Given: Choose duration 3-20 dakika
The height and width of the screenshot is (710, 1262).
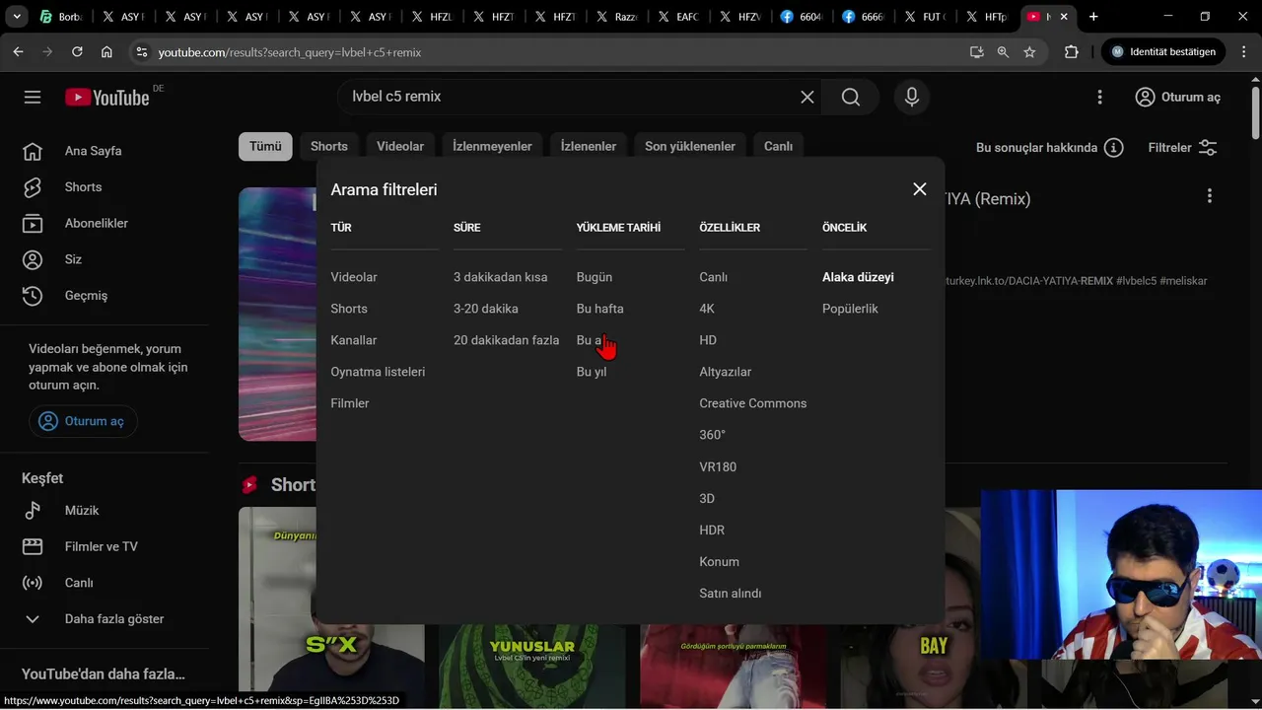Looking at the screenshot, I should 486,309.
